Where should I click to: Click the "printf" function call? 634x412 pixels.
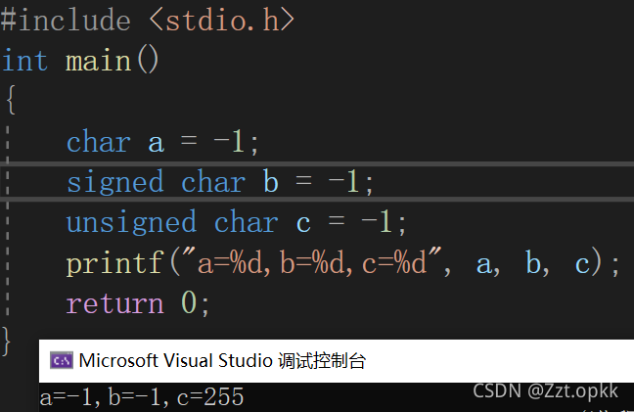114,263
